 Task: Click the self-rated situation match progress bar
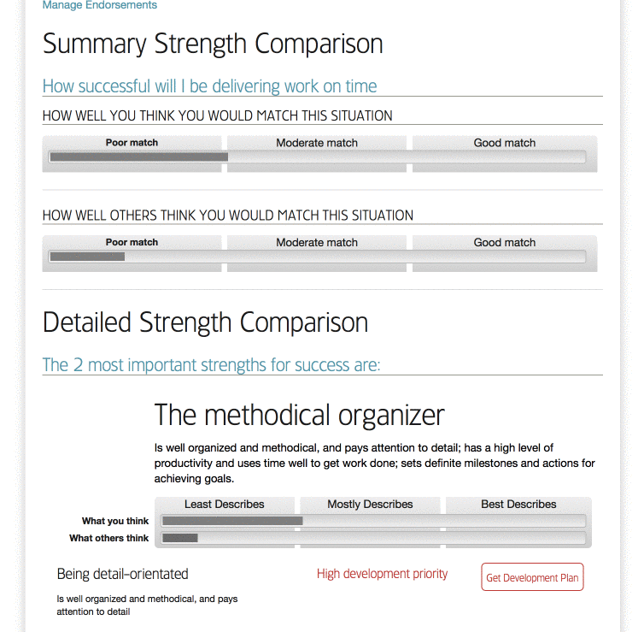point(318,157)
